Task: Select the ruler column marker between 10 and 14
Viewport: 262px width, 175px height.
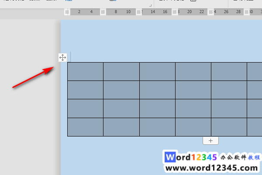Action: pos(138,12)
